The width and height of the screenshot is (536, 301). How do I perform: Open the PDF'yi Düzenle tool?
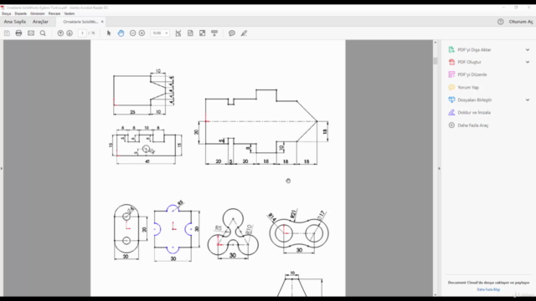pyautogui.click(x=472, y=74)
